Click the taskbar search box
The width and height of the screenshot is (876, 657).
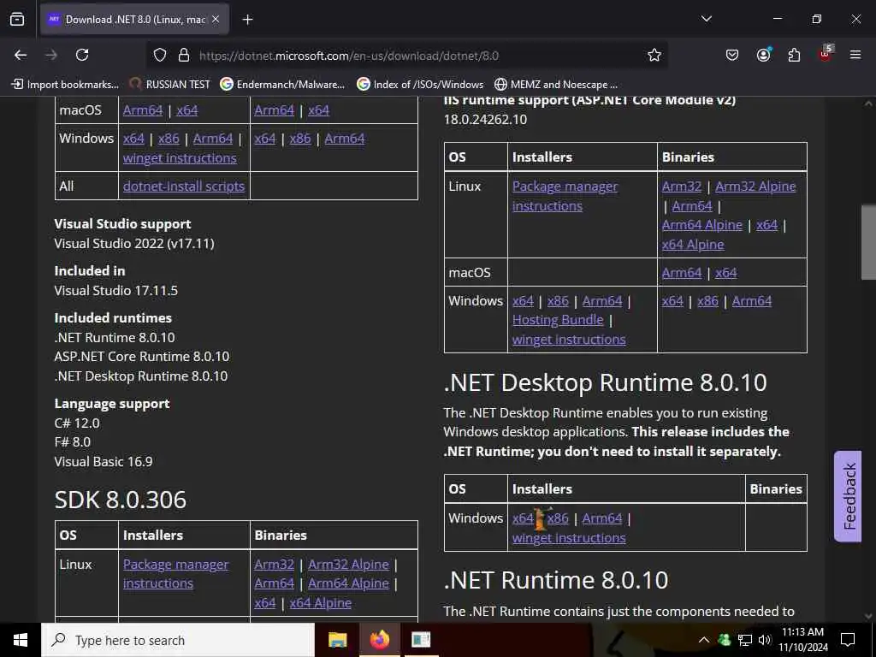[x=178, y=640]
